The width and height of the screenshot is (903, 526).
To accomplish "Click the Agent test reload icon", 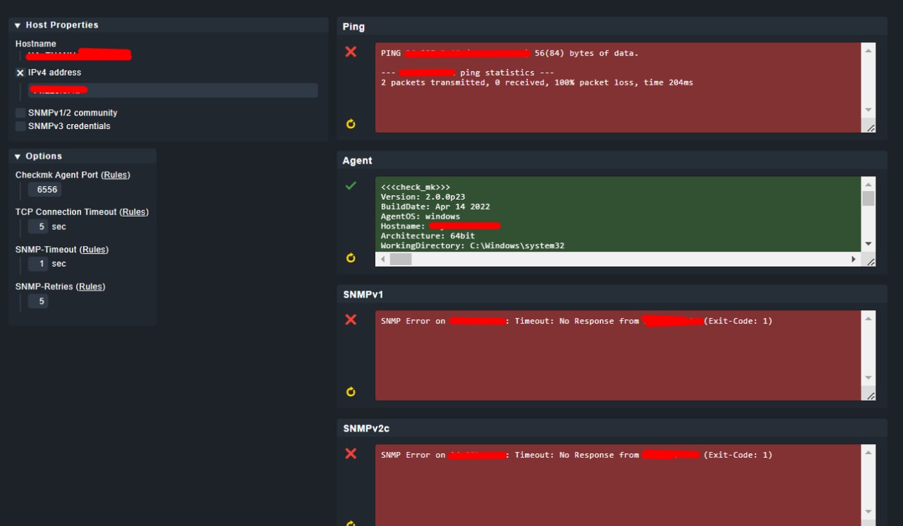I will pos(351,258).
